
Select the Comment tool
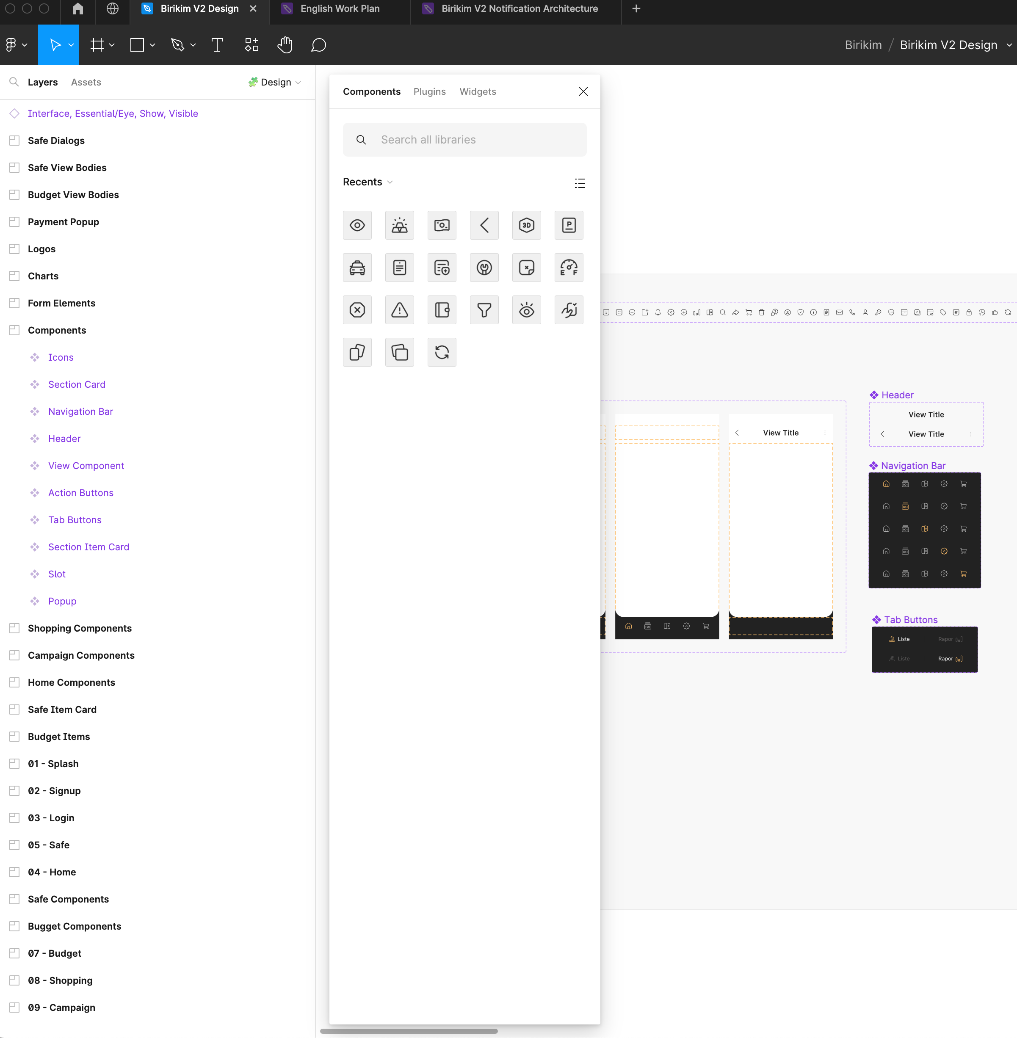pyautogui.click(x=318, y=45)
